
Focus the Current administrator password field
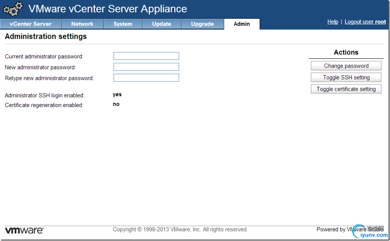coord(146,56)
